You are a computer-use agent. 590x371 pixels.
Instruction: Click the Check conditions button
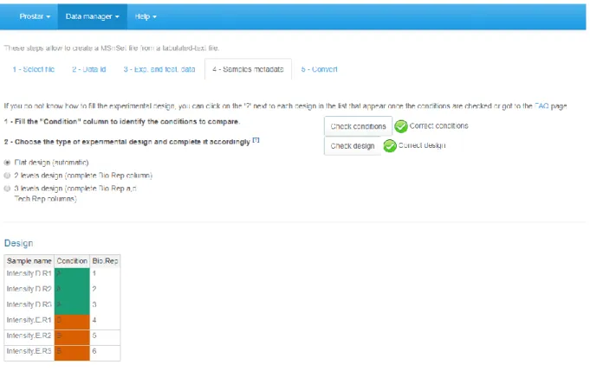358,126
